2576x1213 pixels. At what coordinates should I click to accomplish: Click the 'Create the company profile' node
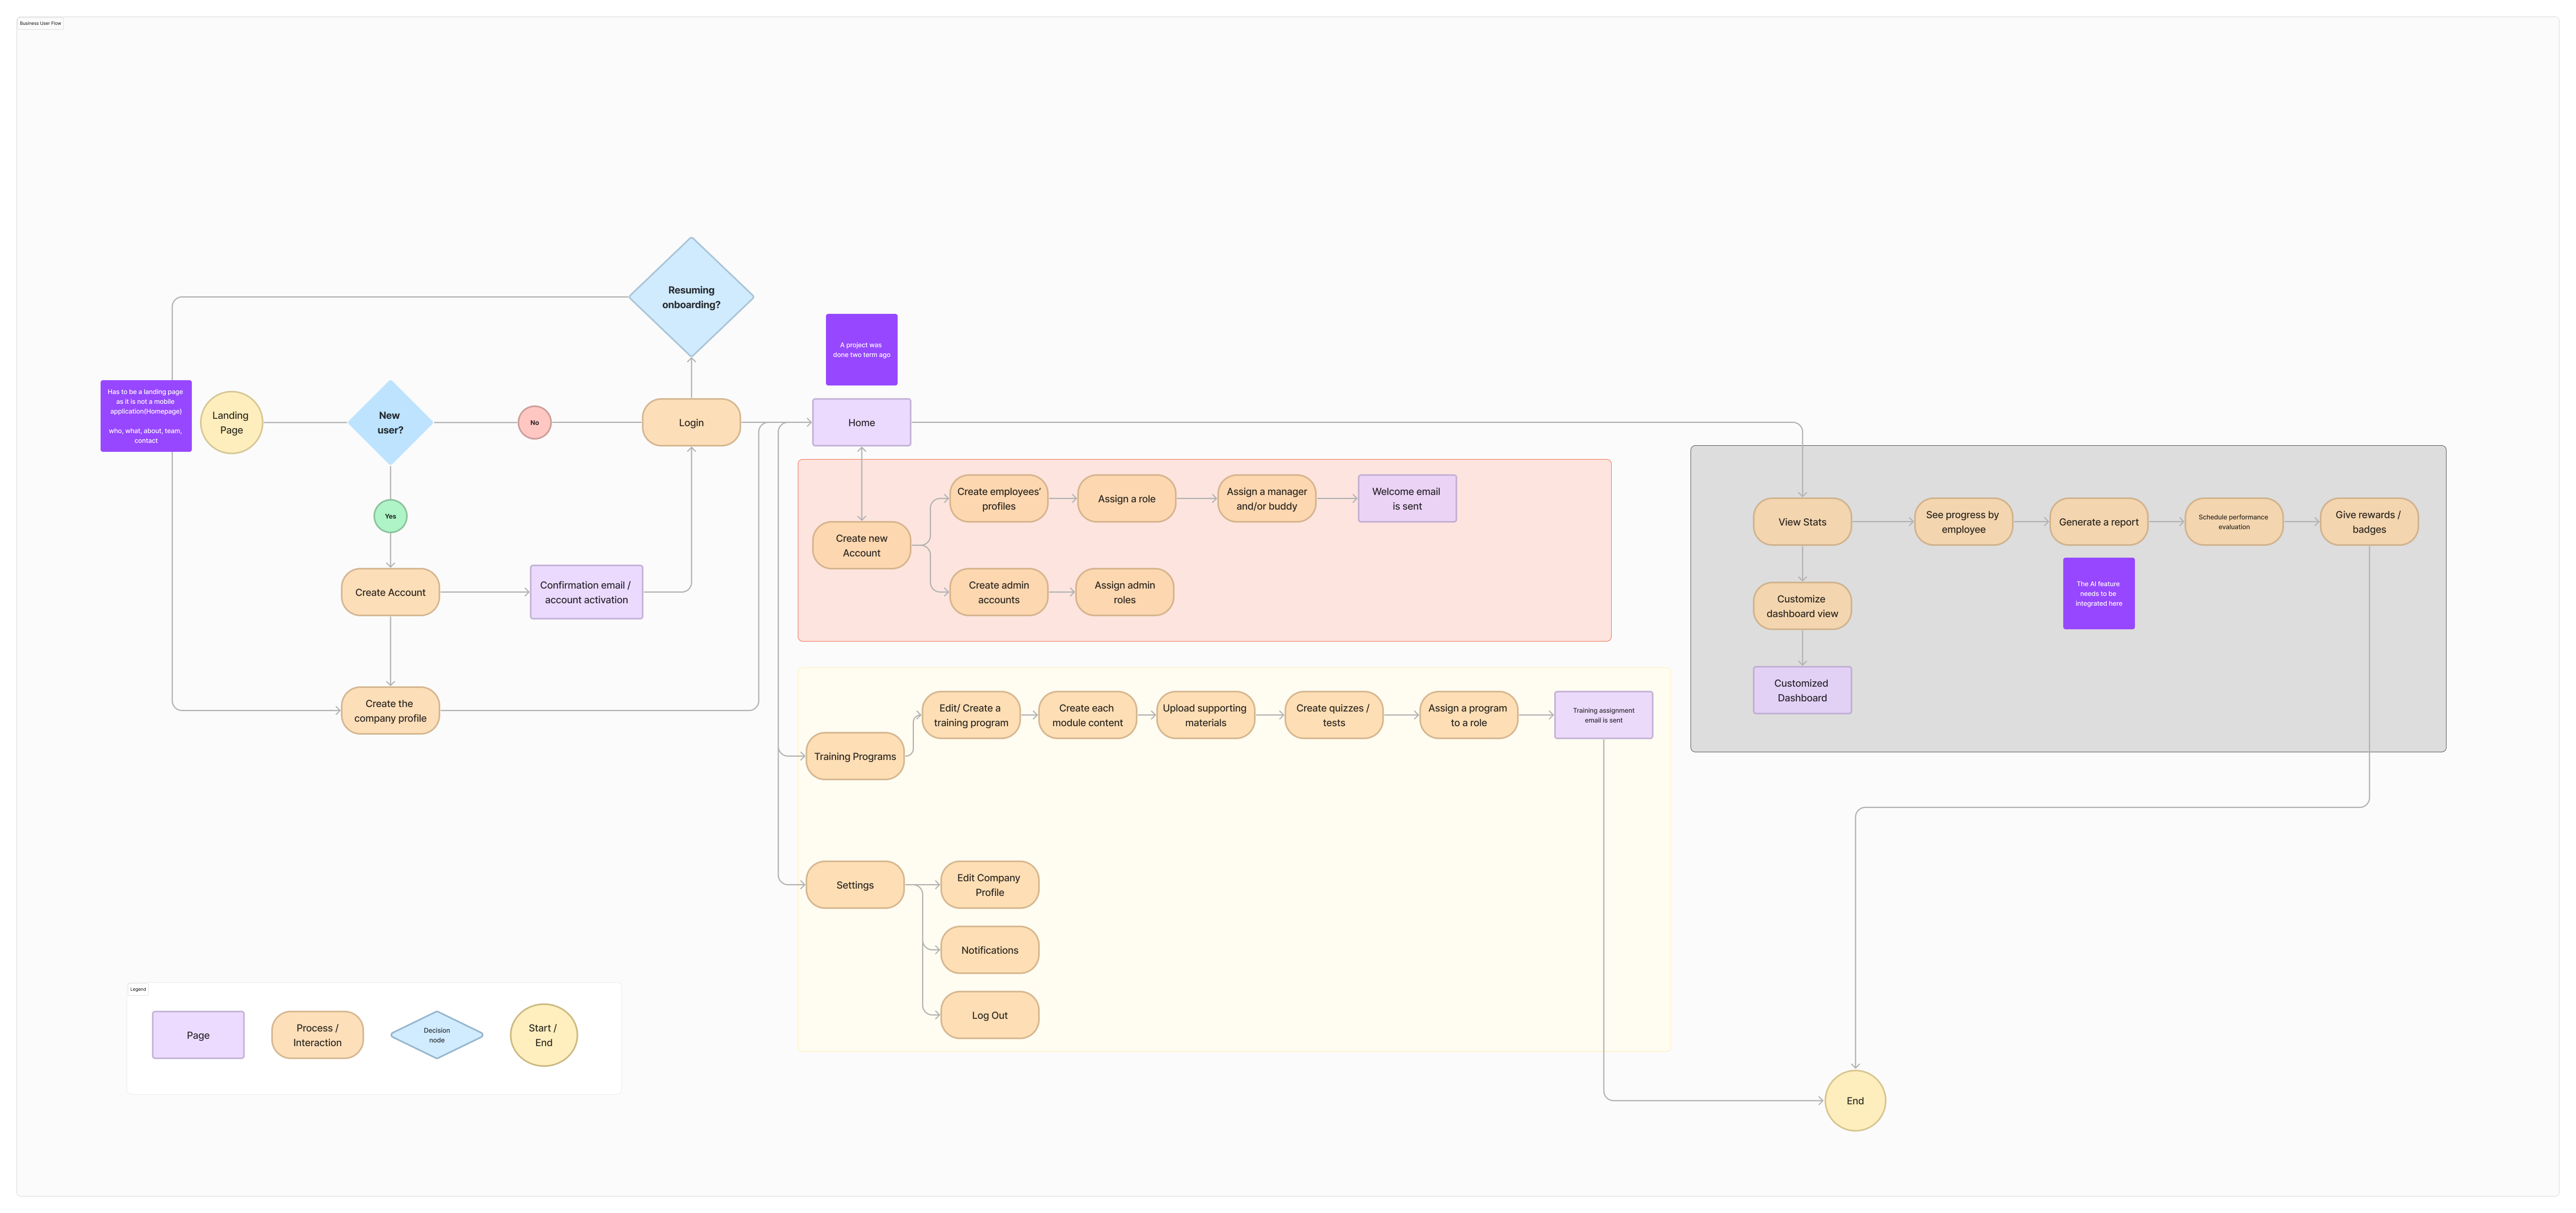[390, 710]
